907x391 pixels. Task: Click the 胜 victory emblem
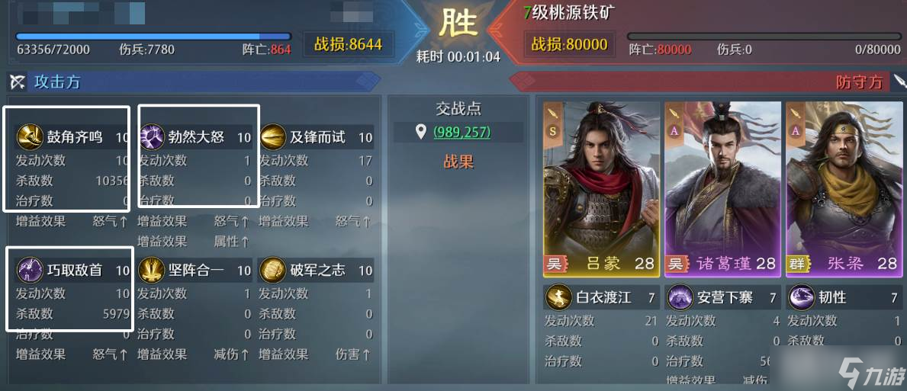[x=458, y=24]
